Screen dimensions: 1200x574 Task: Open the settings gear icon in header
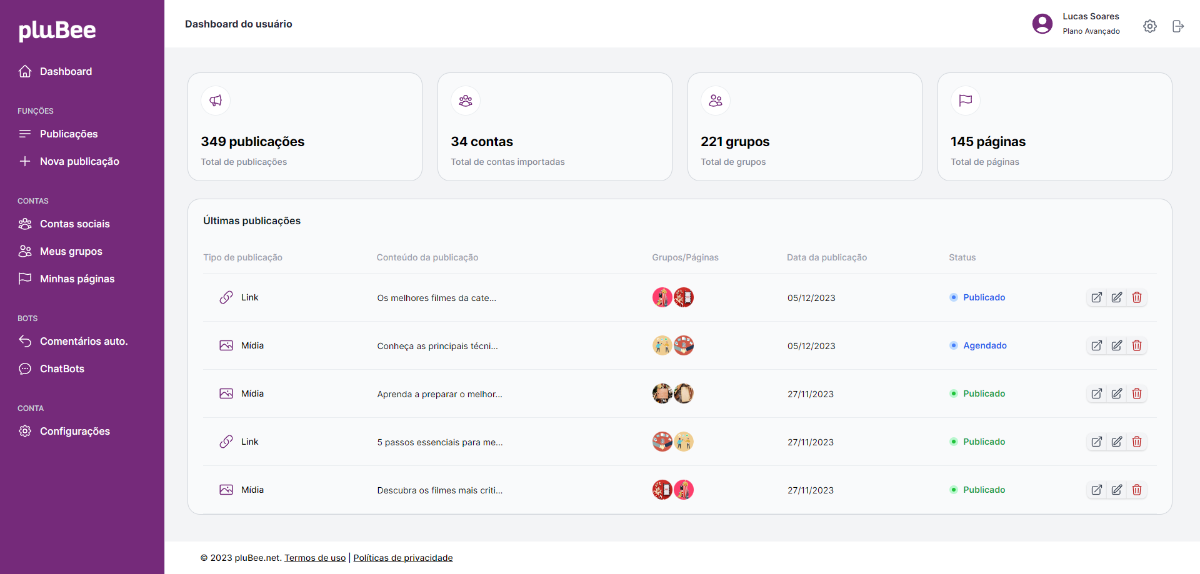(1150, 26)
